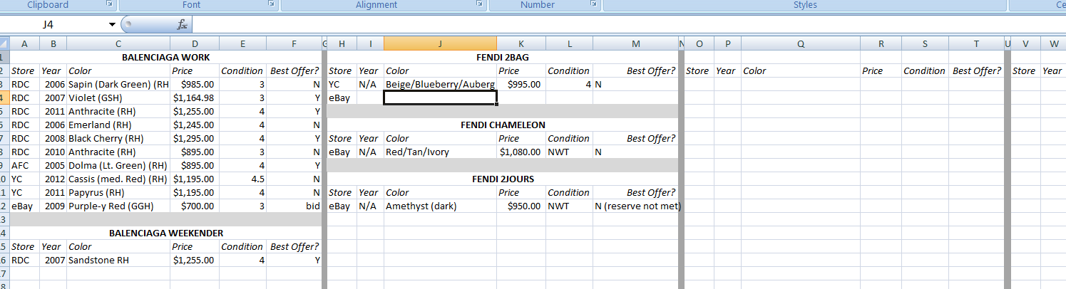The height and width of the screenshot is (289, 1066).
Task: Click cell Beige/Blueberry/Auberg
Action: [440, 84]
